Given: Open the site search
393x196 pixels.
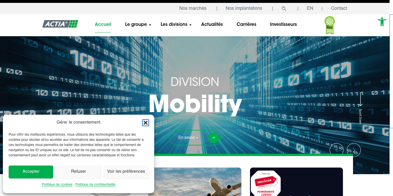Looking at the screenshot, I should tap(284, 8).
